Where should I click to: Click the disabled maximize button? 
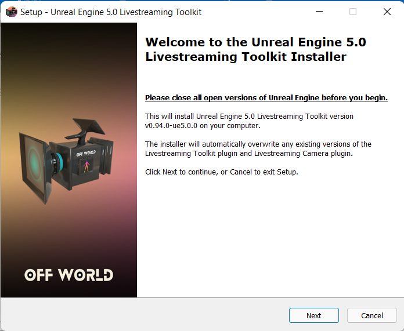coord(353,12)
